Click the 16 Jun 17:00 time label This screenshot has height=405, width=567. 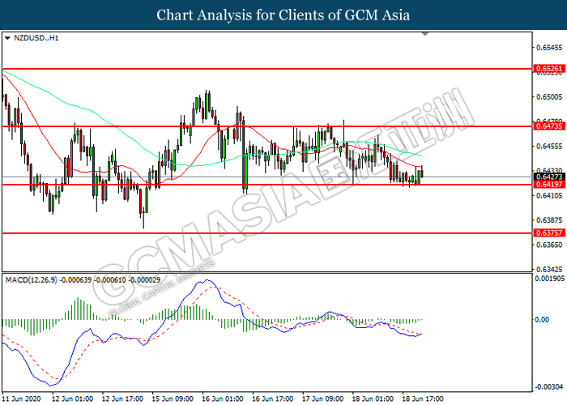tap(273, 399)
